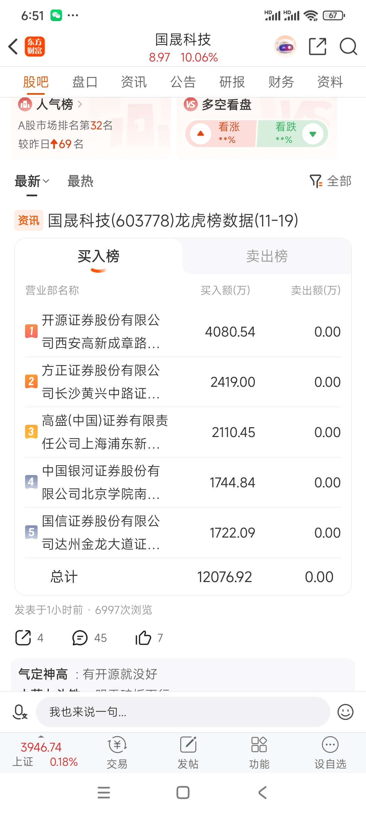Tap the voice input icon beside comment box

pyautogui.click(x=20, y=712)
